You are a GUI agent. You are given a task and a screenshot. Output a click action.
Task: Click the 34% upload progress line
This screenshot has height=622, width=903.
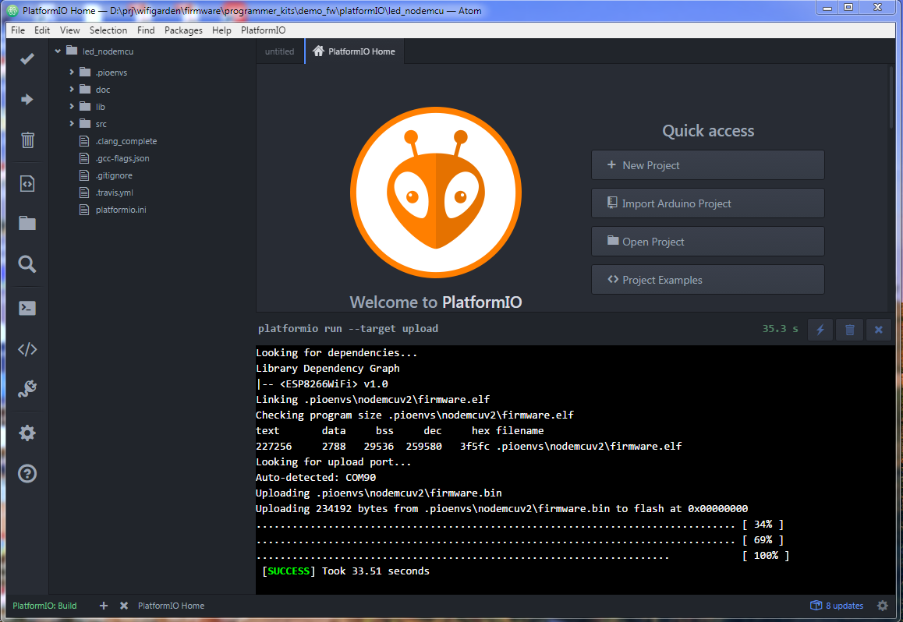click(519, 525)
